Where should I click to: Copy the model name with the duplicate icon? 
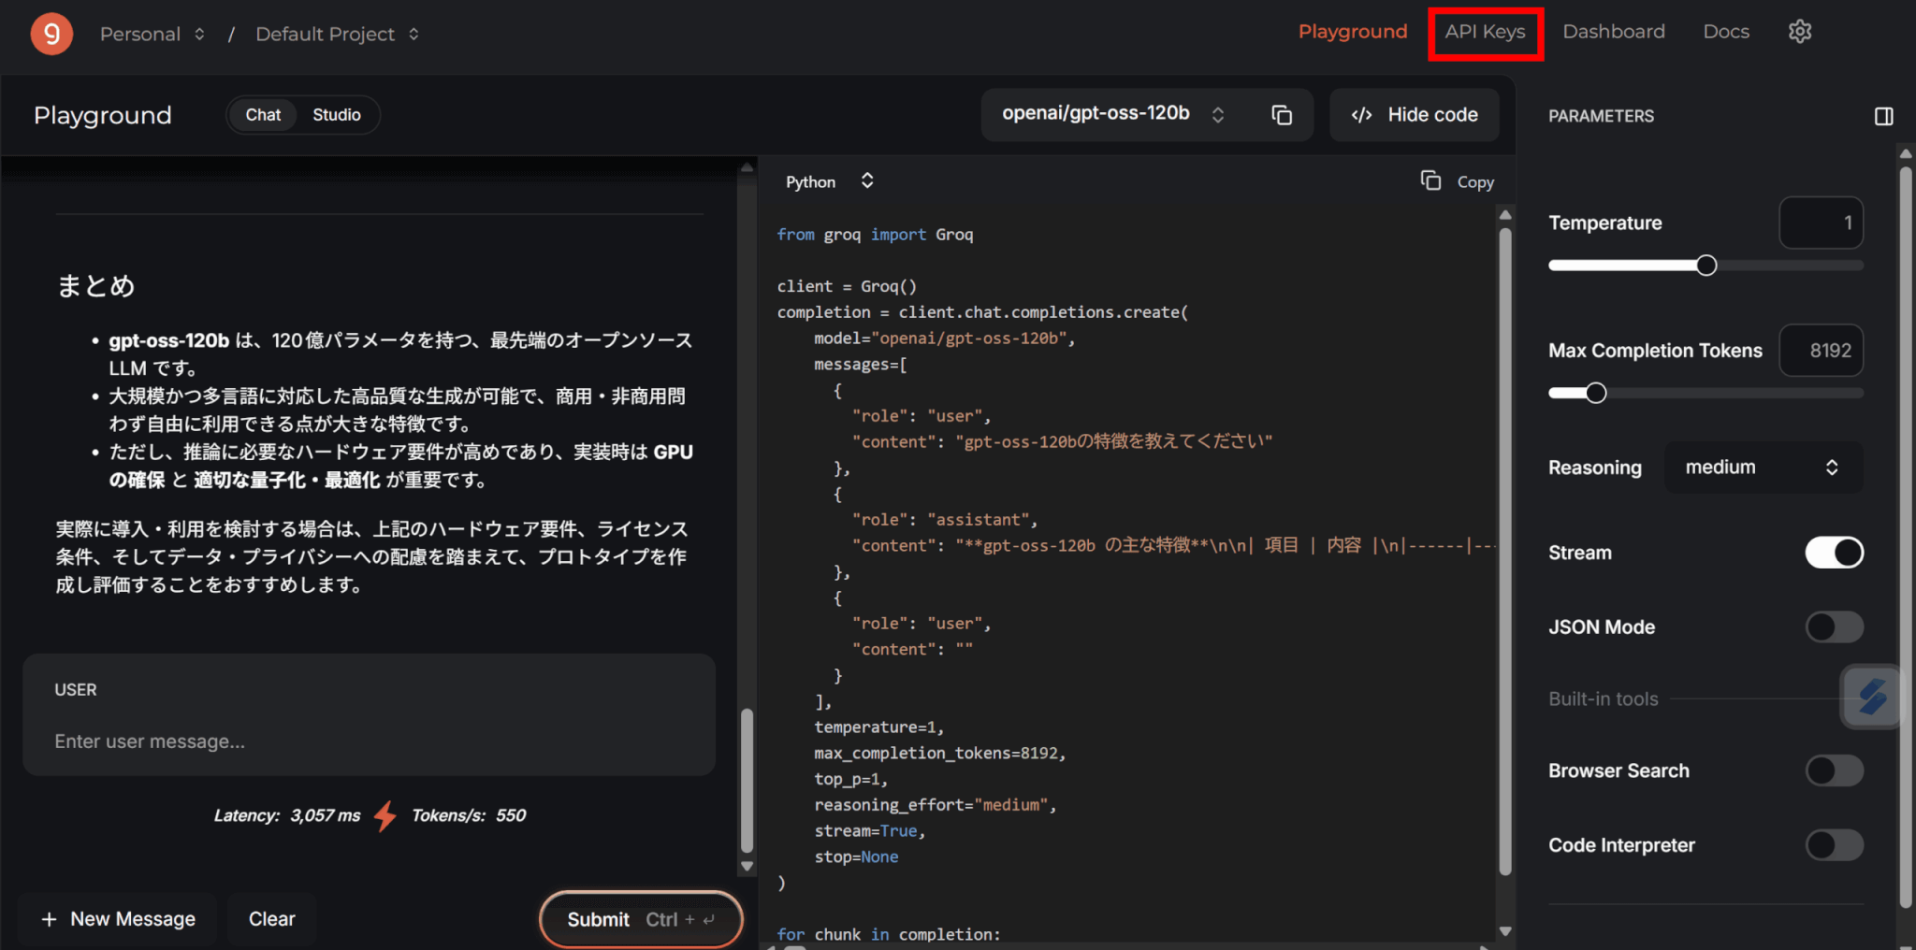click(x=1282, y=115)
